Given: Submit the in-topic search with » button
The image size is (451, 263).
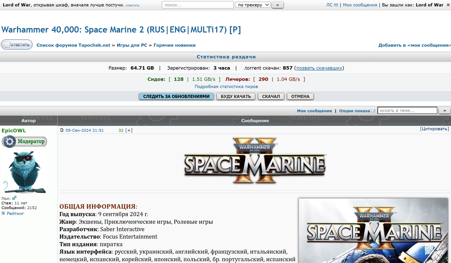Looking at the screenshot, I should (x=444, y=111).
